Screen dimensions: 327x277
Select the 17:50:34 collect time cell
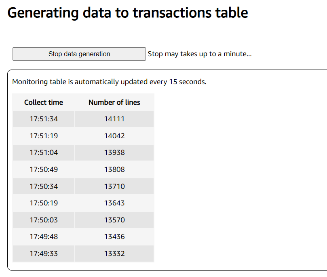point(44,186)
